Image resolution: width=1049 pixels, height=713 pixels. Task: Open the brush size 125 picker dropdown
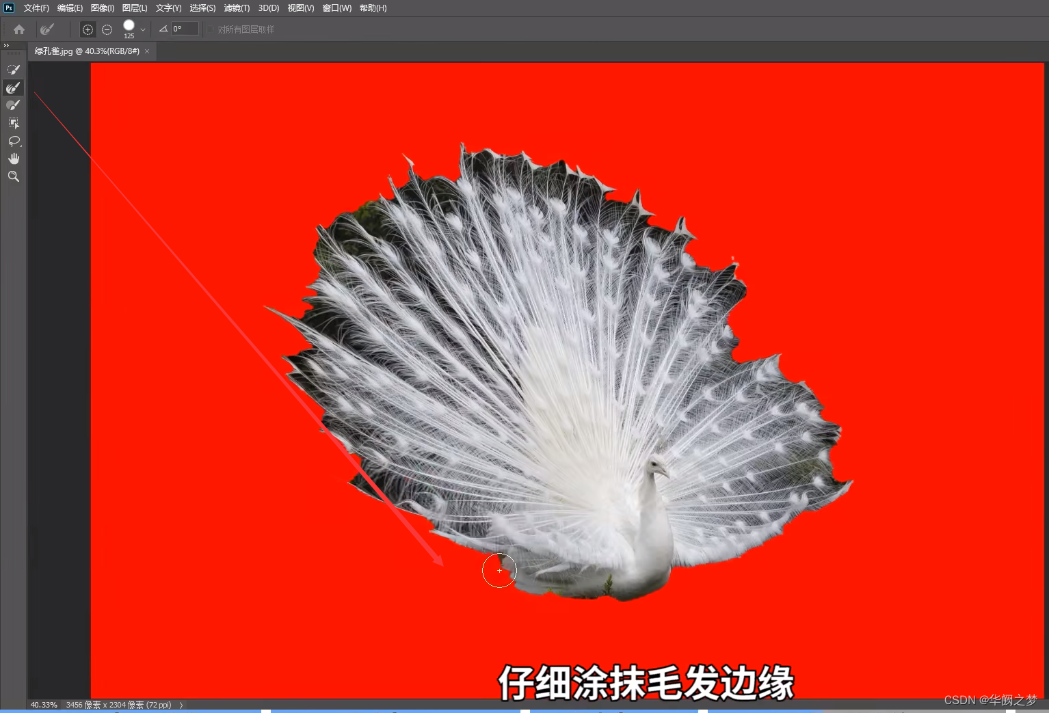click(x=143, y=30)
